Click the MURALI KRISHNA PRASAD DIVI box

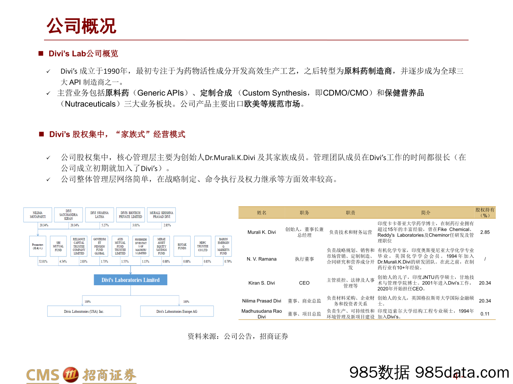pos(161,215)
